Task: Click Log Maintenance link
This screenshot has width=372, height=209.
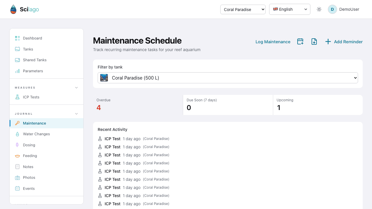Action: (x=273, y=42)
